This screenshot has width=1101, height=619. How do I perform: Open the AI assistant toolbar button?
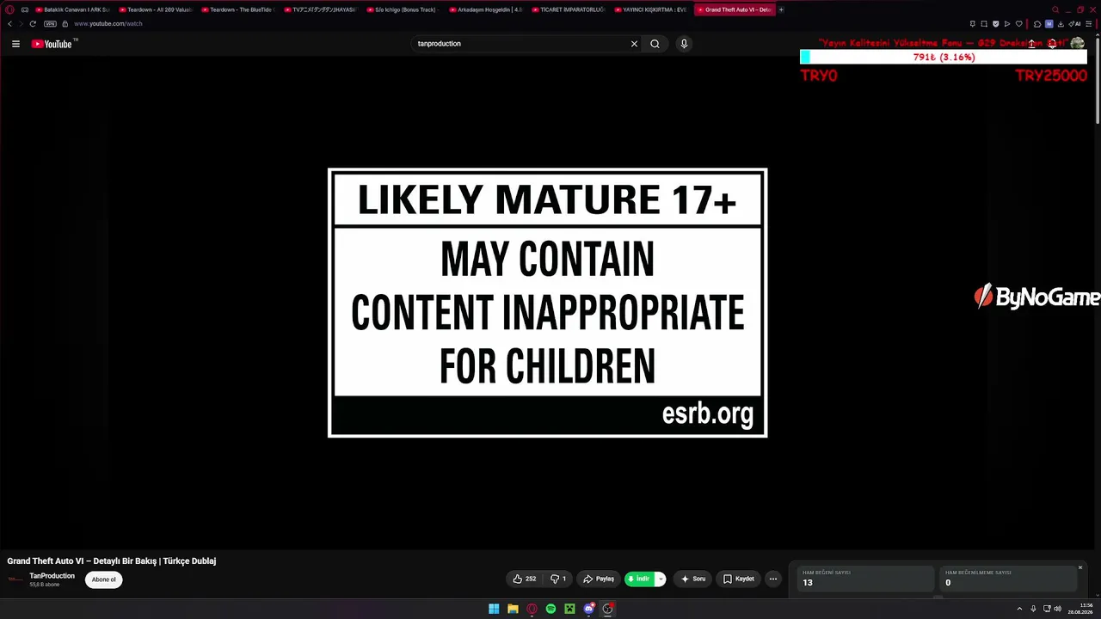tap(1074, 24)
